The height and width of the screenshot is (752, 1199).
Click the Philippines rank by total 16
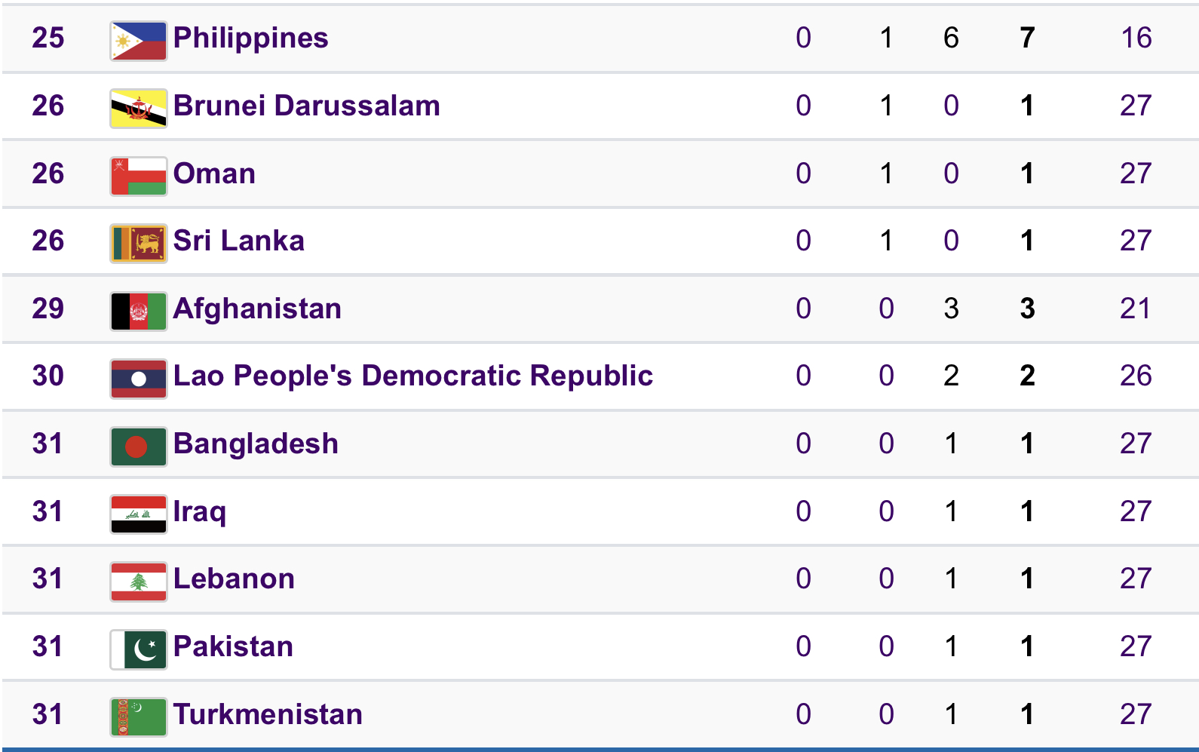point(1136,38)
